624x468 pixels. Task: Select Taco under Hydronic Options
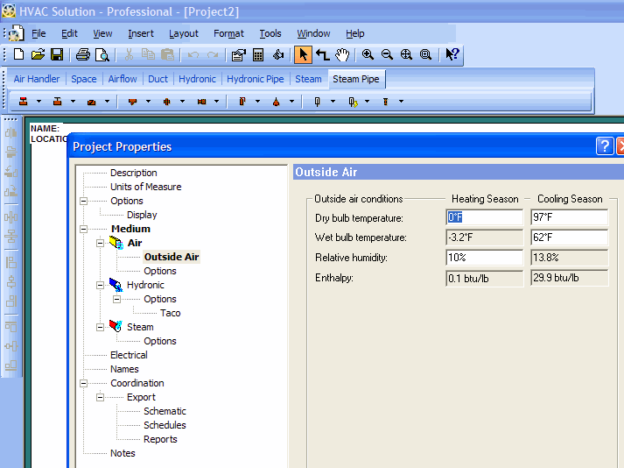pos(171,313)
